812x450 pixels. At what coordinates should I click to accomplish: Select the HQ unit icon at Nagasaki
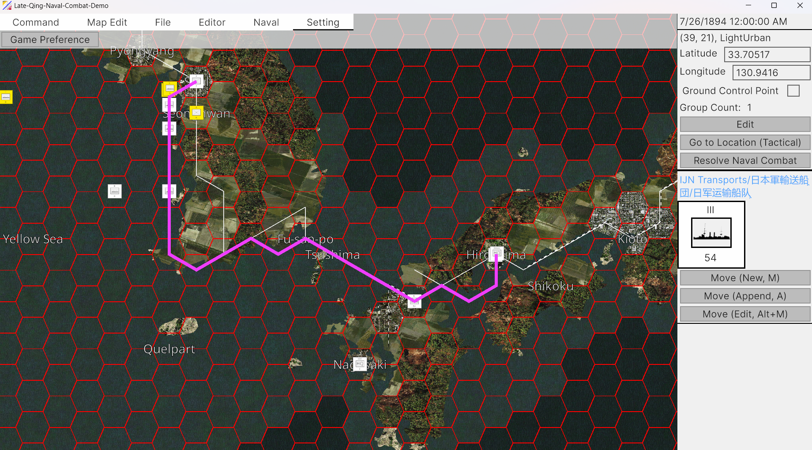coord(360,364)
